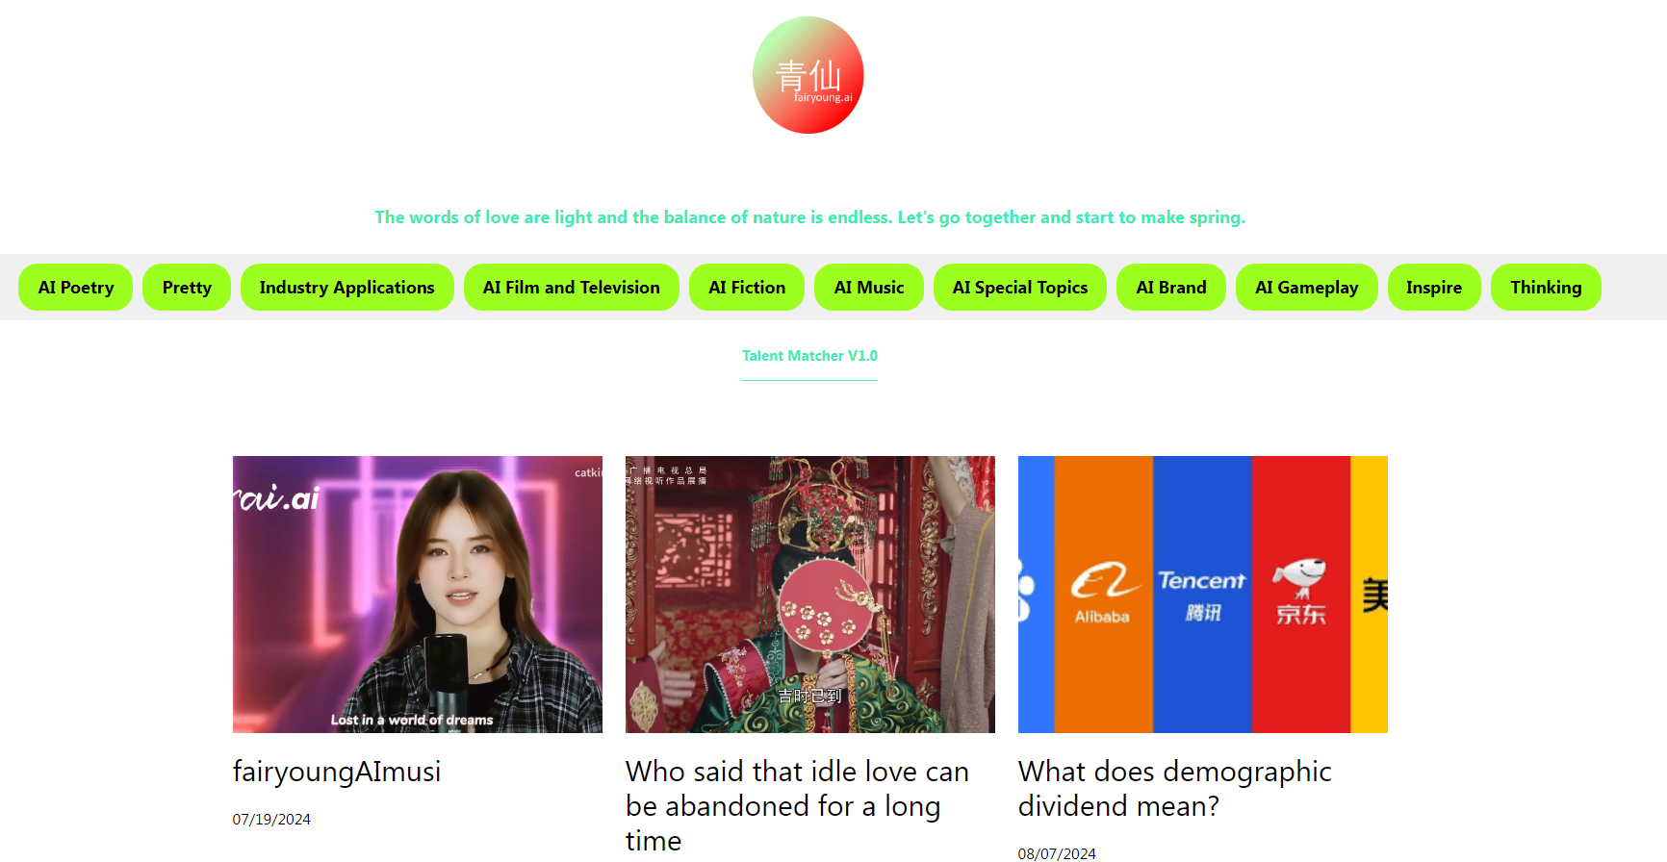Open the fairyoungAImusi post title
Image resolution: width=1667 pixels, height=862 pixels.
click(337, 772)
